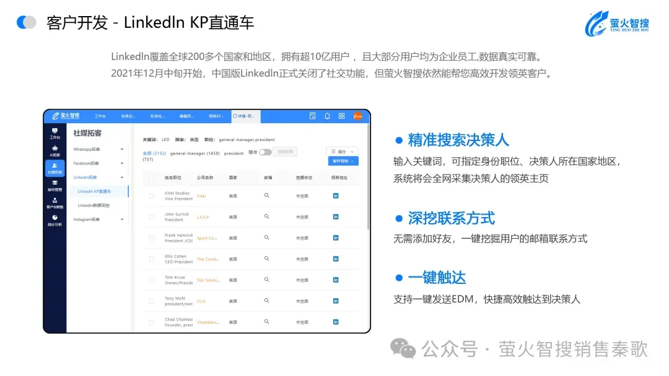Image resolution: width=669 pixels, height=376 pixels.
Task: Select the 社媒拓客 sidebar icon
Action: [55, 168]
